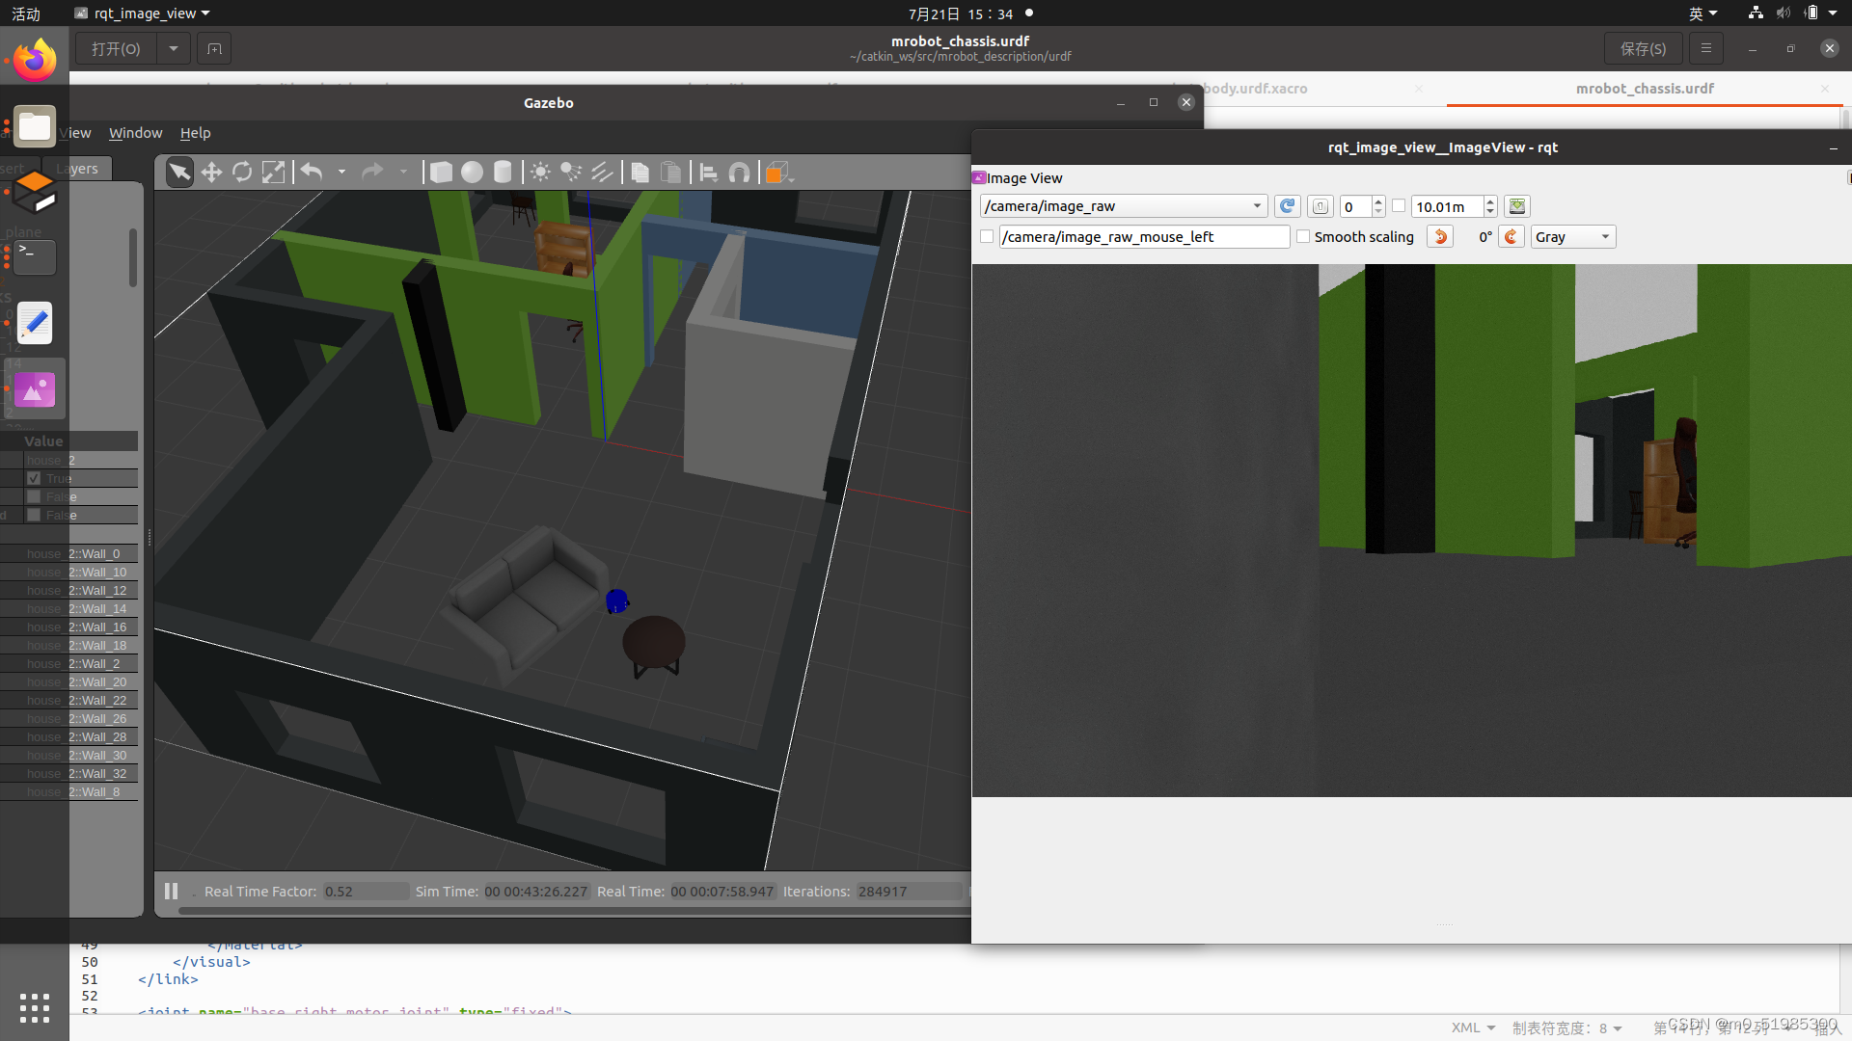The width and height of the screenshot is (1852, 1041).
Task: Open the rqt_image_view app menu in top bar
Action: 143,13
